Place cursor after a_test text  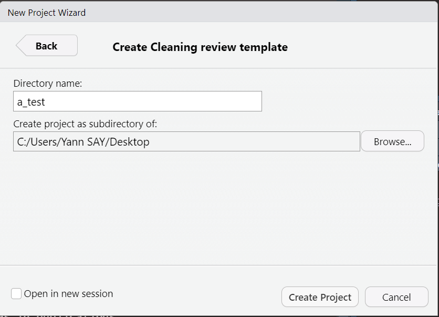pyautogui.click(x=45, y=102)
